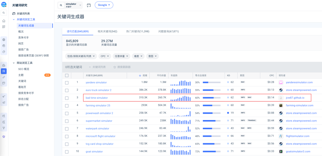Click the crown upgrade icon in the left rail
Screen dimensions: 322x156
(4, 137)
